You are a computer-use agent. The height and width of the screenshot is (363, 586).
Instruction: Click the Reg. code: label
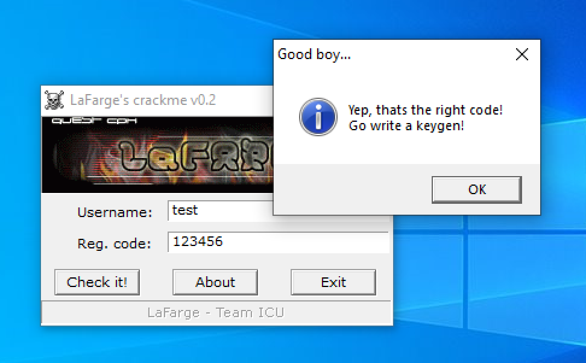[x=114, y=244]
